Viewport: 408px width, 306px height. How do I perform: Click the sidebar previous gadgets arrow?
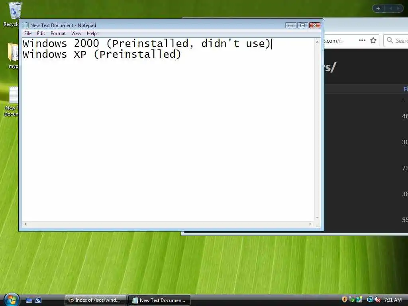coord(390,9)
